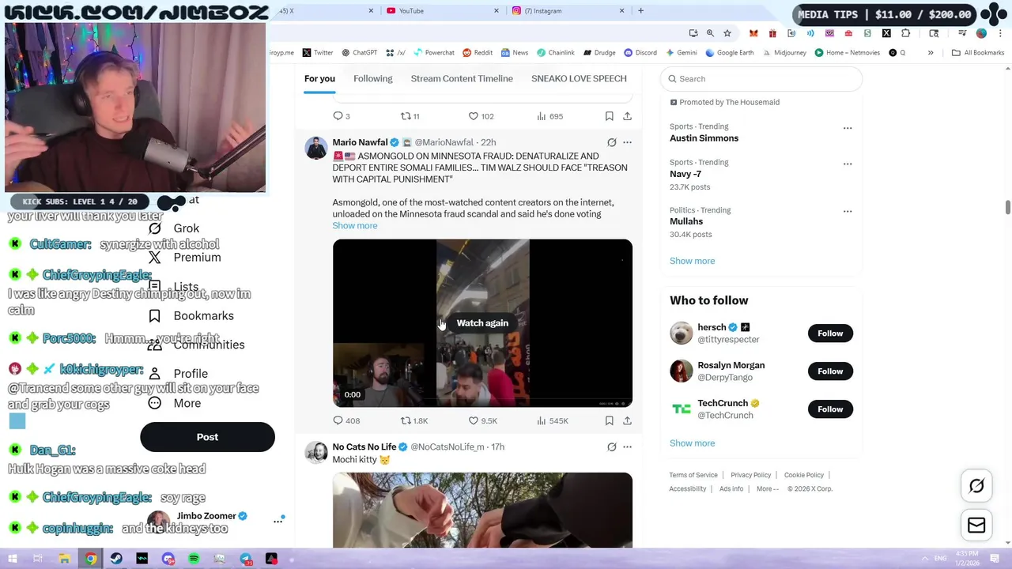The height and width of the screenshot is (569, 1012).
Task: Open Reddit bookmark
Action: [x=478, y=53]
